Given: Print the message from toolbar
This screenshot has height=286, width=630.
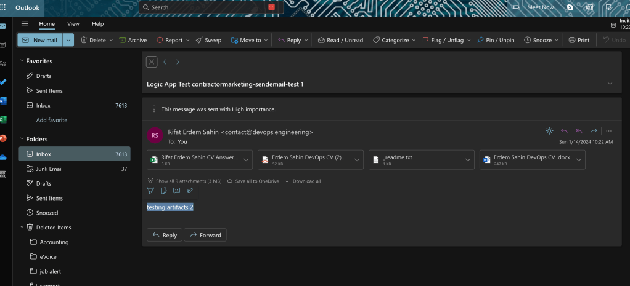Looking at the screenshot, I should tap(579, 40).
